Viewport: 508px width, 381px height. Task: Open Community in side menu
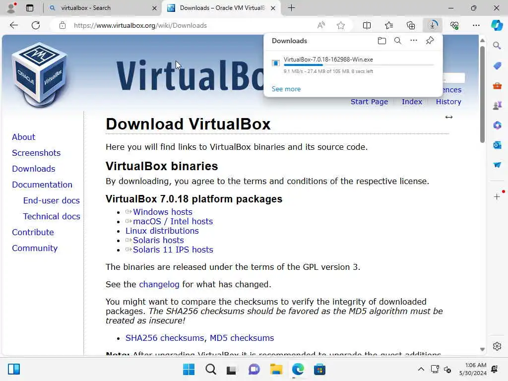pyautogui.click(x=35, y=248)
